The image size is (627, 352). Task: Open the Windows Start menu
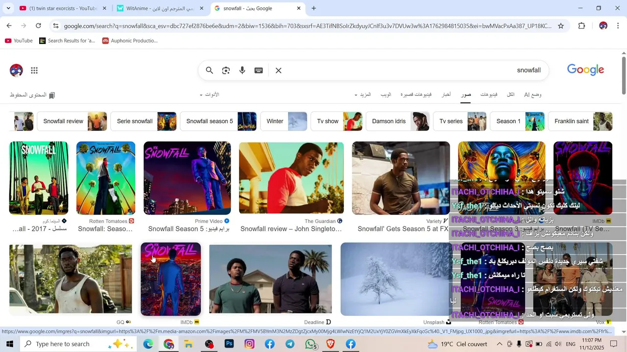point(10,344)
